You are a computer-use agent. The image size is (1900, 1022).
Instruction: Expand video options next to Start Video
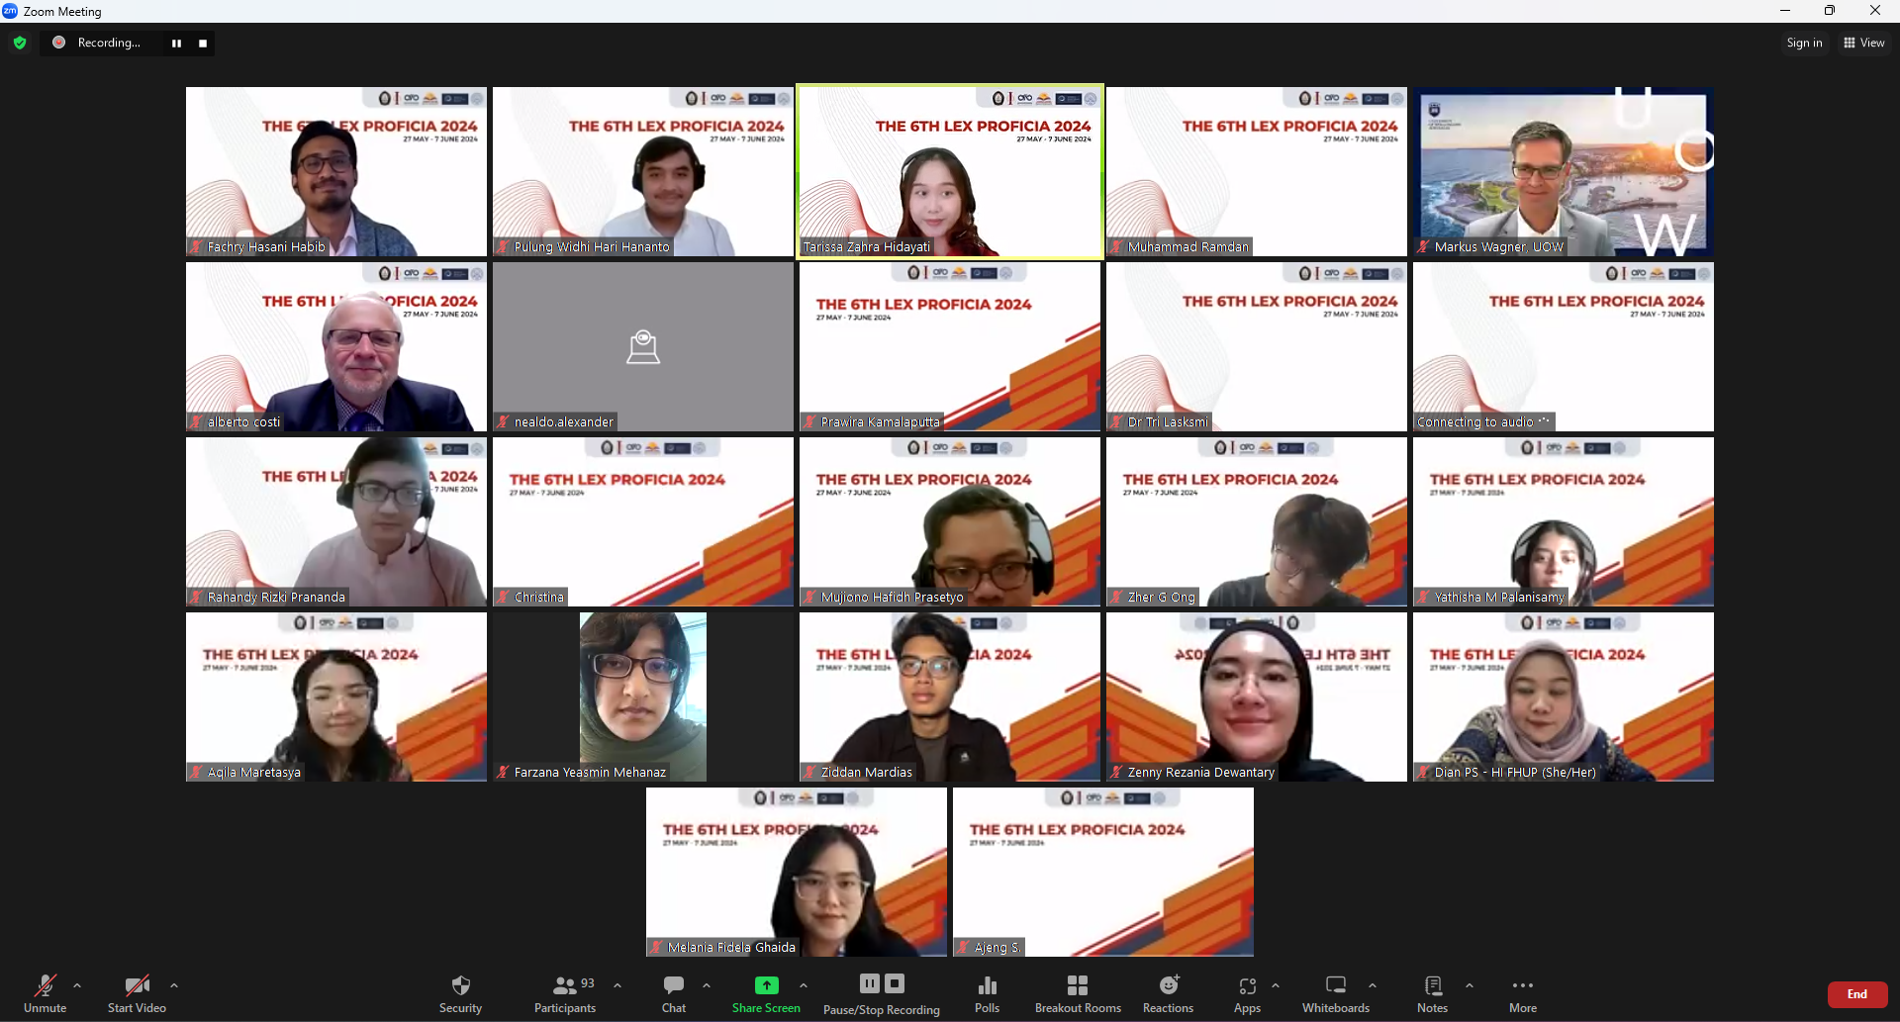(175, 984)
